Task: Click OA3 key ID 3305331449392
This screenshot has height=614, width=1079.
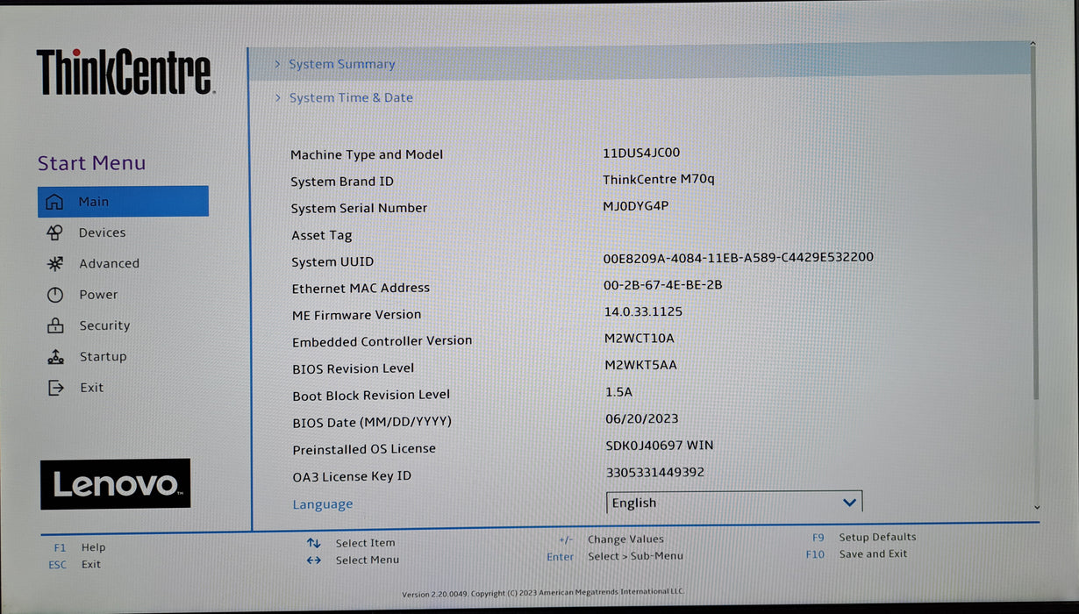Action: point(655,473)
